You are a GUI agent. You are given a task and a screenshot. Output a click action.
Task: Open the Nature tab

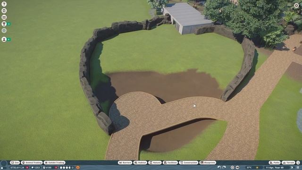(x=155, y=162)
